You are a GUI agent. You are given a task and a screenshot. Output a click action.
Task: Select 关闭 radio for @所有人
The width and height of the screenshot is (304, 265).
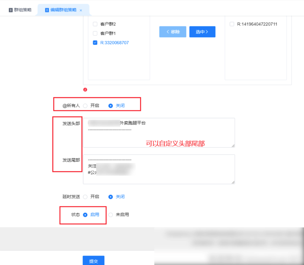click(x=110, y=106)
